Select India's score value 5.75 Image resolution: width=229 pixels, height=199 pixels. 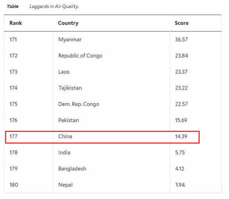180,152
